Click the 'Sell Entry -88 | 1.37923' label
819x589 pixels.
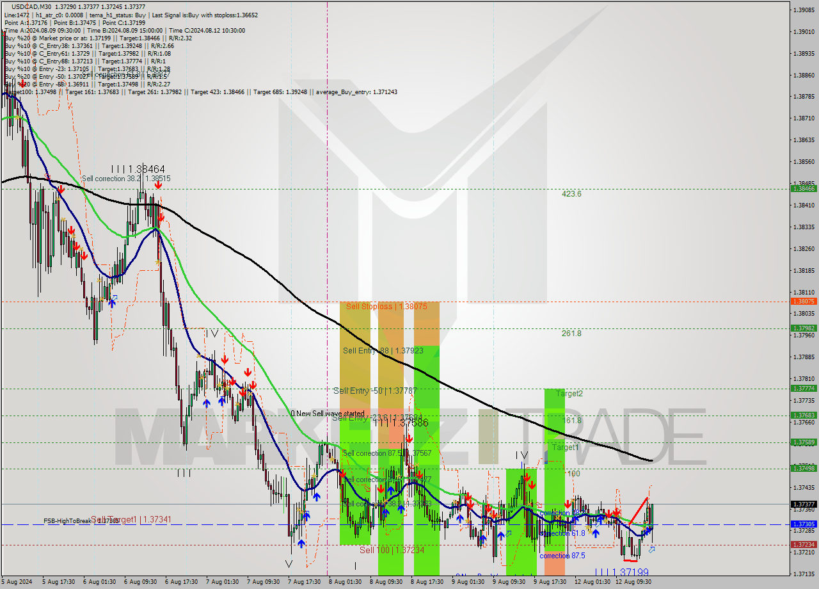pos(383,350)
